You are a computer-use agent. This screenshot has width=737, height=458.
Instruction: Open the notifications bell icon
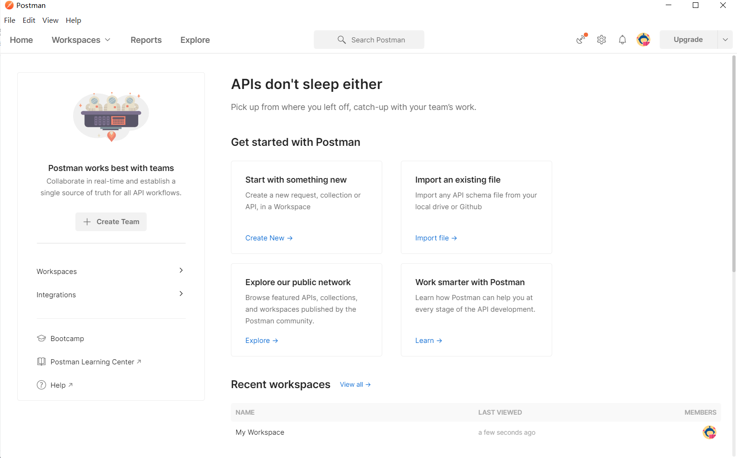tap(622, 40)
